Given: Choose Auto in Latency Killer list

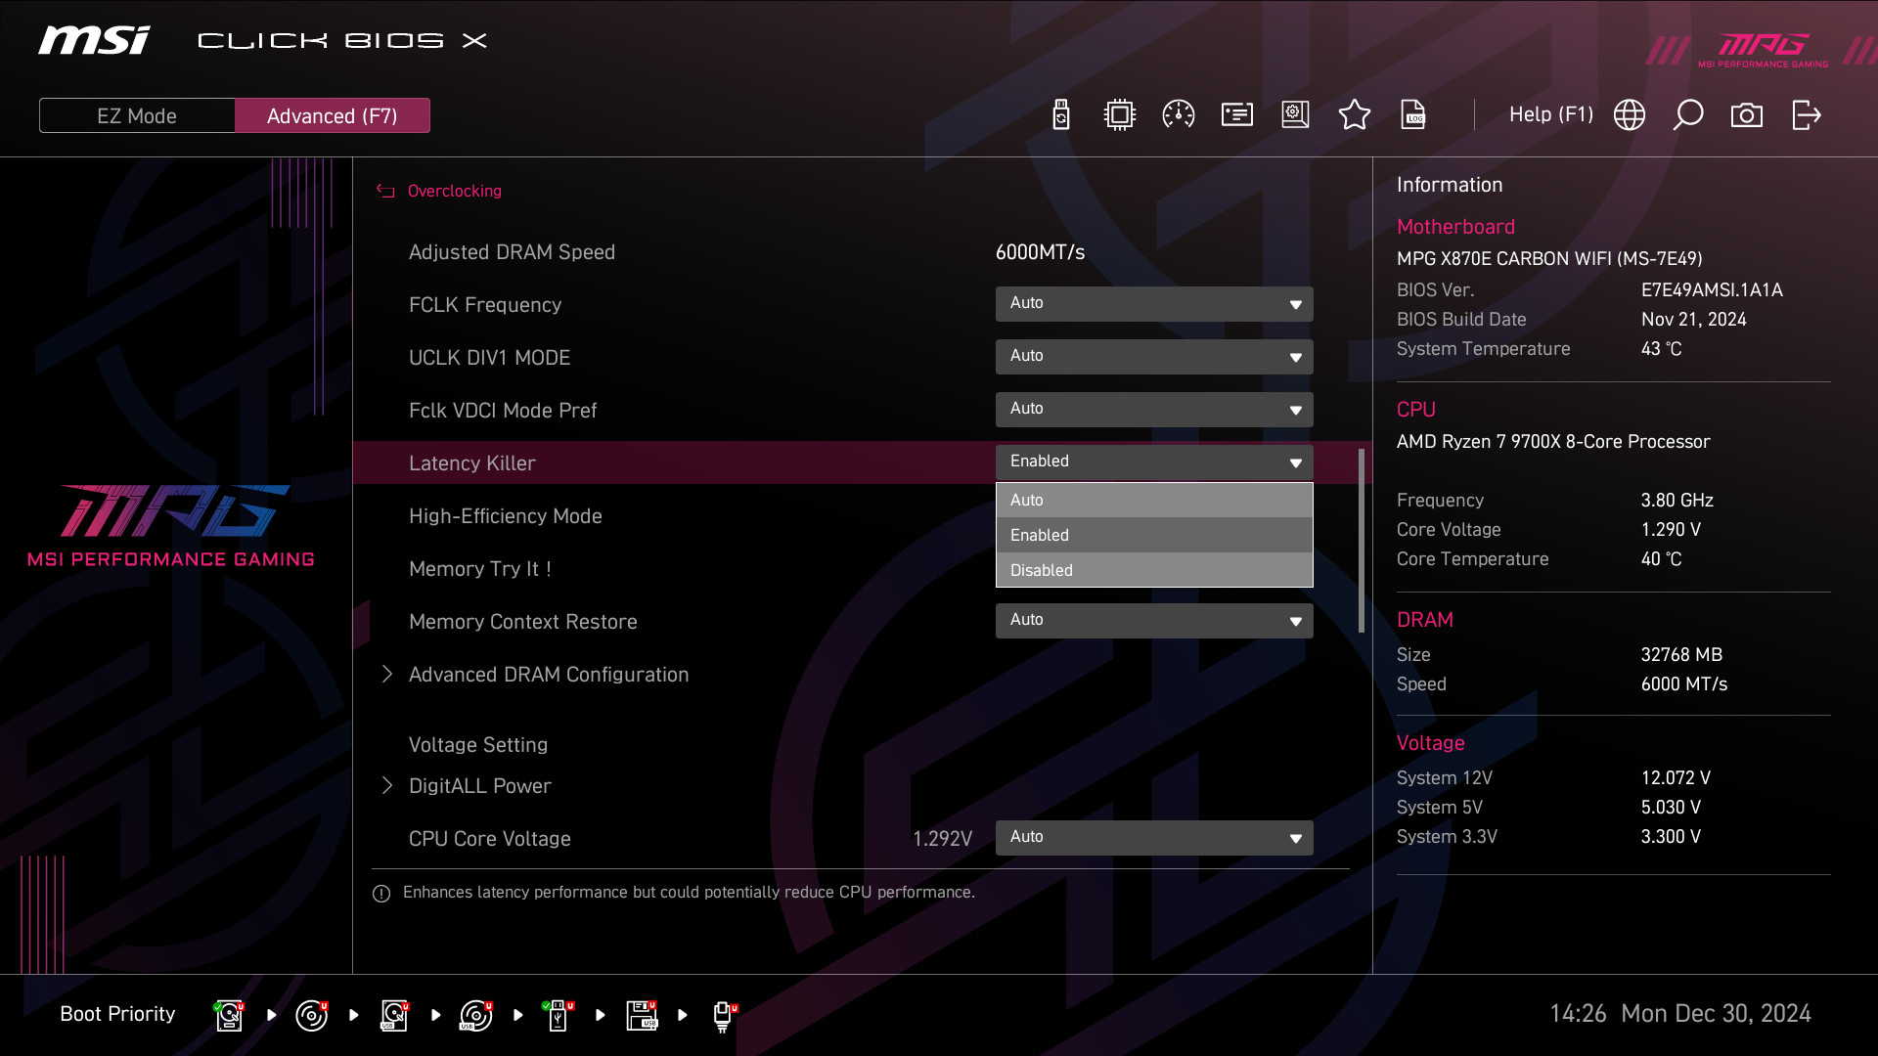Looking at the screenshot, I should coord(1154,500).
